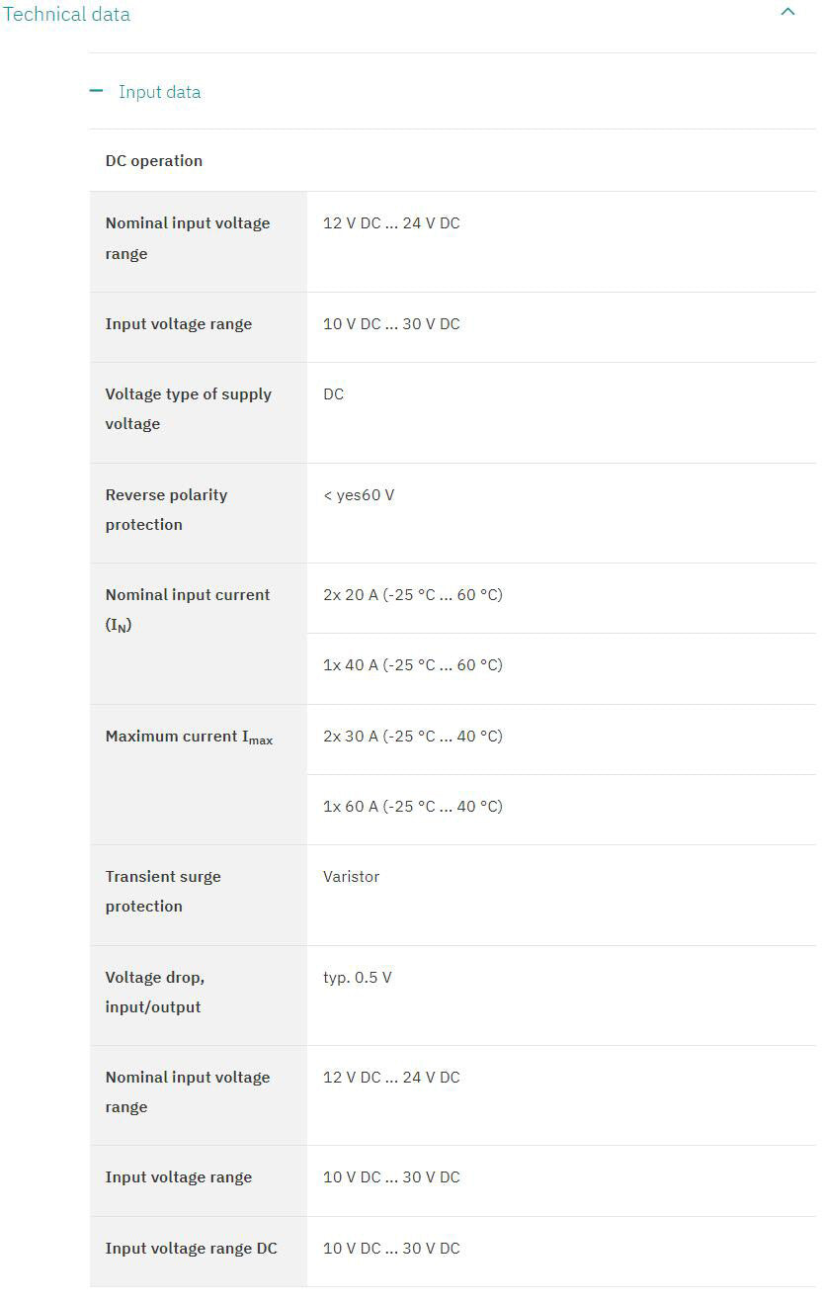Select the 2x 30 A maximum current value
822x1304 pixels.
pos(412,736)
